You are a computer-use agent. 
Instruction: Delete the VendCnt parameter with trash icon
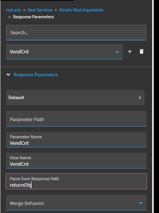pyautogui.click(x=142, y=51)
